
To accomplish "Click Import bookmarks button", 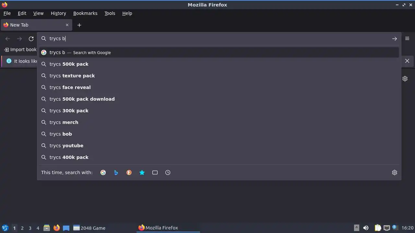I will pos(20,50).
